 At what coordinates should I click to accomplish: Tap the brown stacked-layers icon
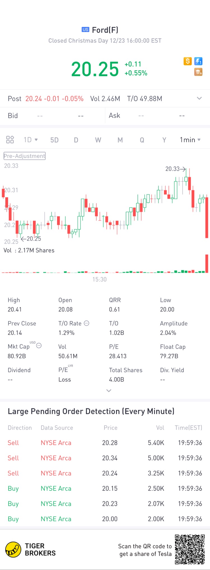[198, 72]
